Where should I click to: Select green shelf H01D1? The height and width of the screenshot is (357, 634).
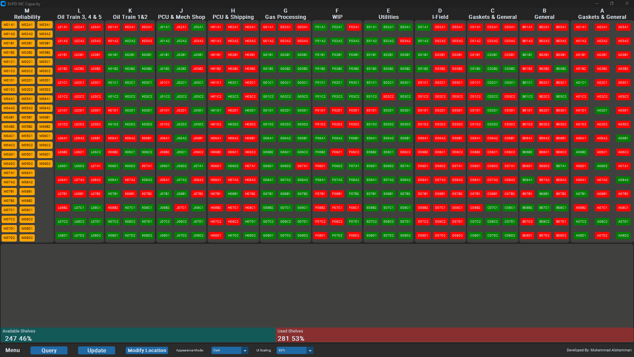216,111
